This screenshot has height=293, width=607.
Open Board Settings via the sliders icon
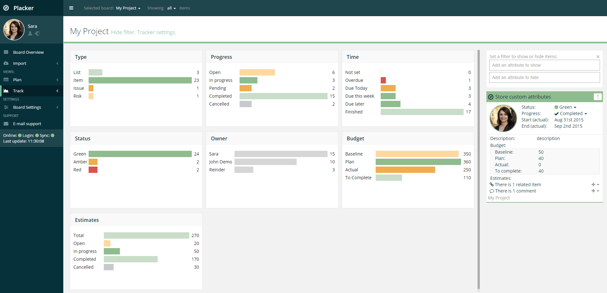pyautogui.click(x=7, y=107)
